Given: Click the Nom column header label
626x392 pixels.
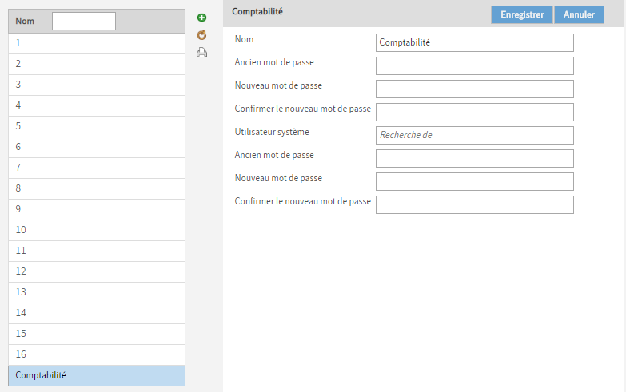Looking at the screenshot, I should point(25,21).
